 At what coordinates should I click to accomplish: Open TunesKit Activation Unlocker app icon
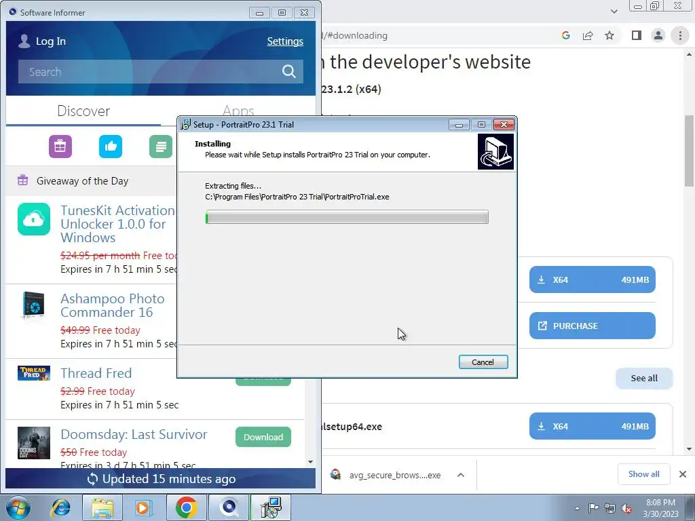pos(34,219)
